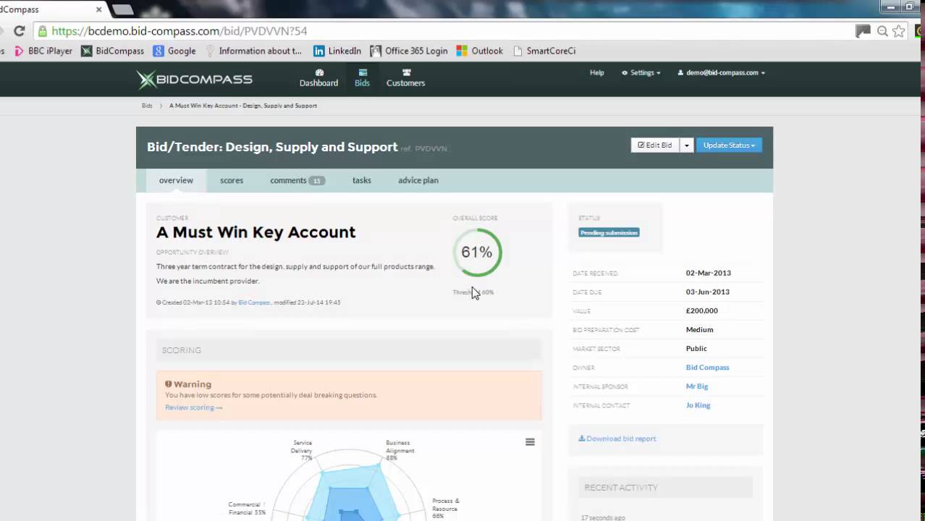This screenshot has width=925, height=521.
Task: Open the chart hamburger menu icon
Action: [530, 442]
